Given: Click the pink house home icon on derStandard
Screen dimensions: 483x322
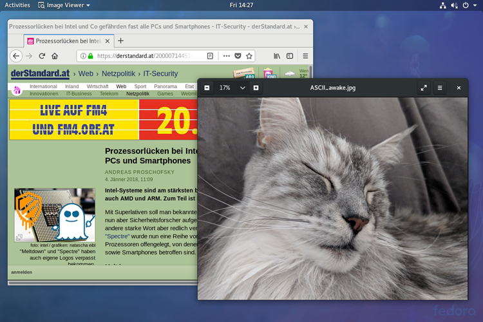Looking at the screenshot, I should click(x=17, y=90).
